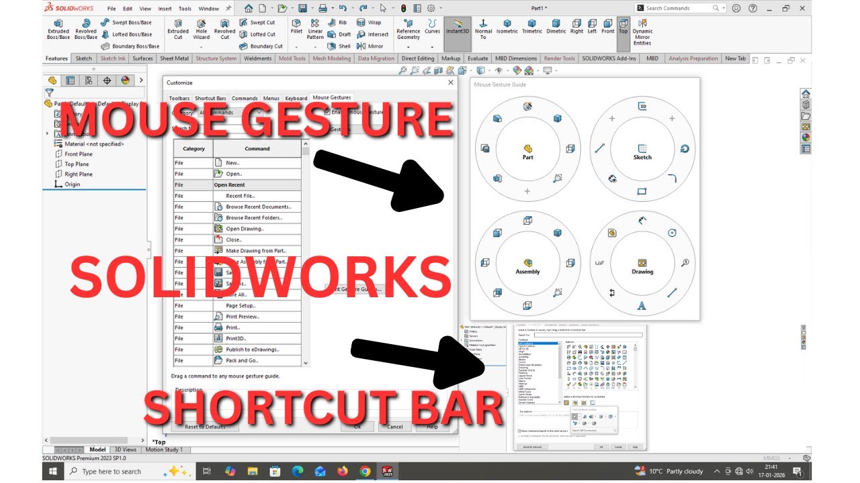Open the DisplayManager tab in left panel

[125, 80]
